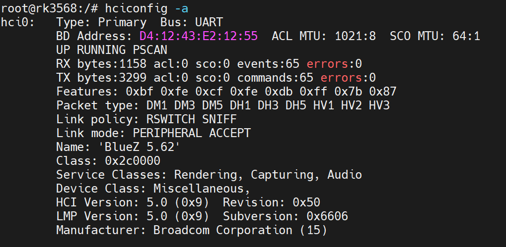Click the SCO MTU value 64:1
Image resolution: width=506 pixels, height=247 pixels.
[x=466, y=36]
